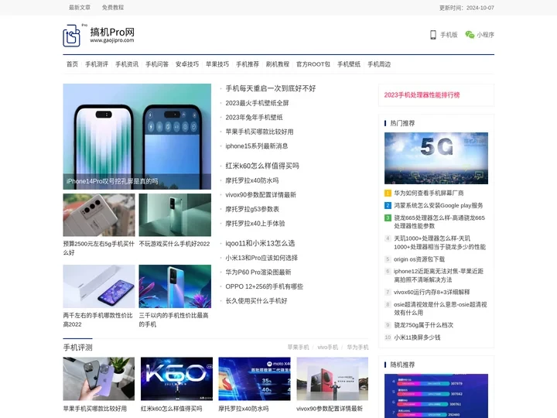Open osie超清视效是什么意思 link

[x=440, y=309]
